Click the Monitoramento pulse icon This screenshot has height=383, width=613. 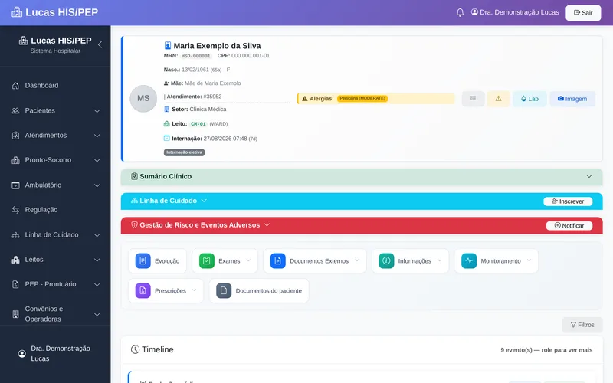click(x=469, y=260)
